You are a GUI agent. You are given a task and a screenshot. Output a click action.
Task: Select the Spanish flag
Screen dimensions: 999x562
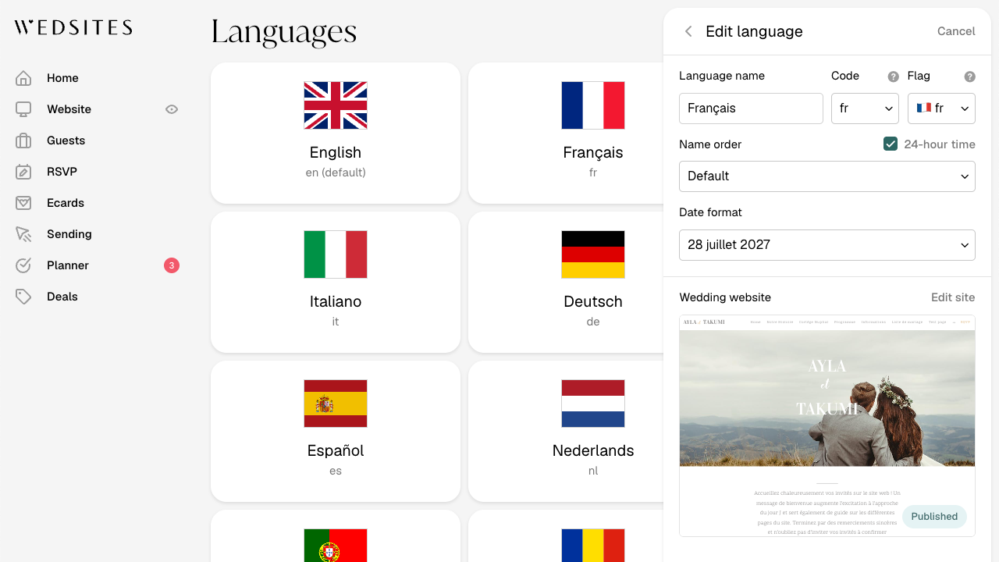(336, 404)
